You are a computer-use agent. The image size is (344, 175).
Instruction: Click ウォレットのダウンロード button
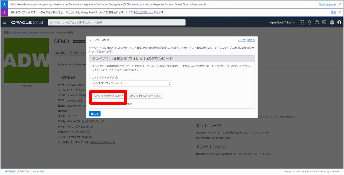(x=109, y=96)
